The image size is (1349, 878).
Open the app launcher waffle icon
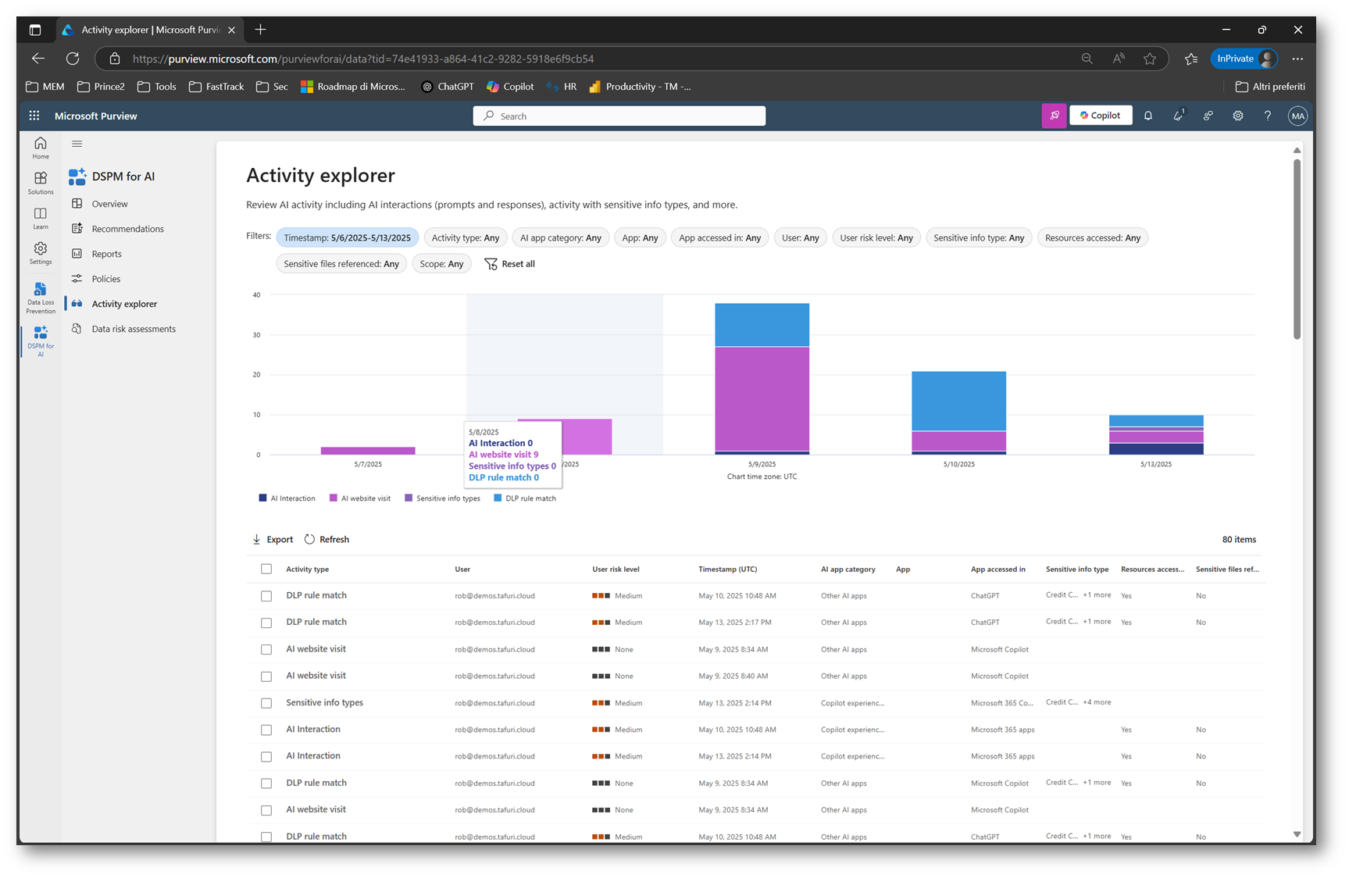[34, 116]
